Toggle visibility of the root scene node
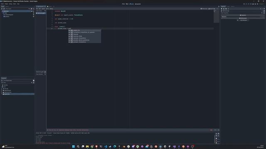Image resolution: width=266 pixels, height=149 pixels. (33, 11)
